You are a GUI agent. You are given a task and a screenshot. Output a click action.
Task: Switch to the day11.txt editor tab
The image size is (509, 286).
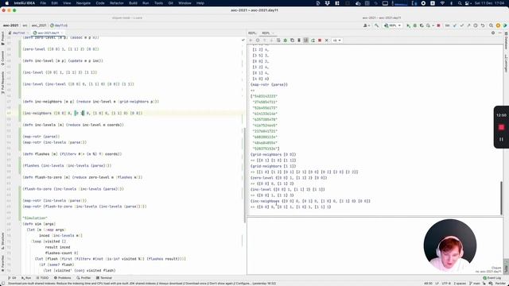[18, 33]
